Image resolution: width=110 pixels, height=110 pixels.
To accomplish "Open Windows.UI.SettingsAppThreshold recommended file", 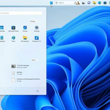I will click(26, 80).
